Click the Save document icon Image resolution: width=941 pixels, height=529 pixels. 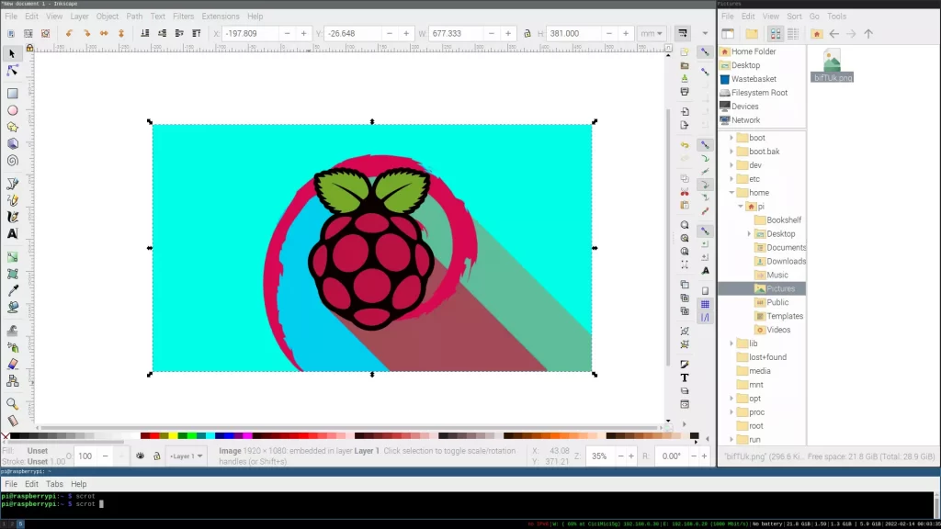point(685,79)
